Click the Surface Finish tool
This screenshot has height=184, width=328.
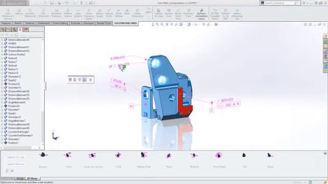click(109, 13)
